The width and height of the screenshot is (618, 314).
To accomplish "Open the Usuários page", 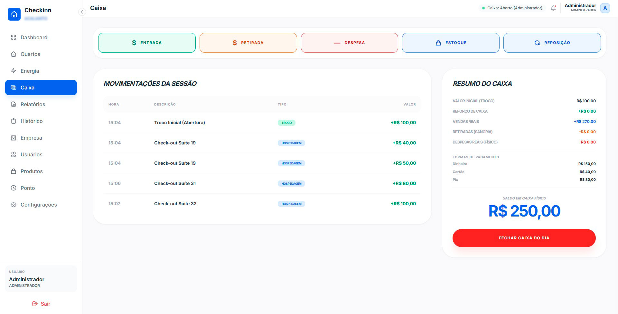I will click(x=41, y=154).
